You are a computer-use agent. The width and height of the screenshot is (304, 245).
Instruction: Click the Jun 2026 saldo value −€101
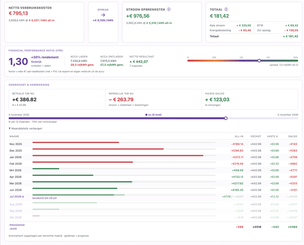coord(293,190)
